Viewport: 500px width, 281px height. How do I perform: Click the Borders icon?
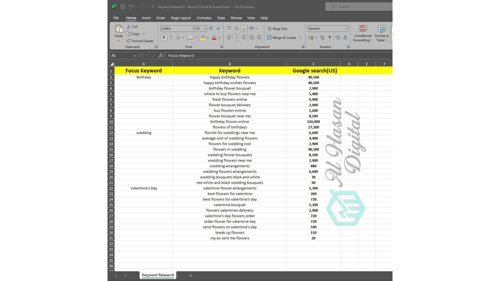(190, 37)
